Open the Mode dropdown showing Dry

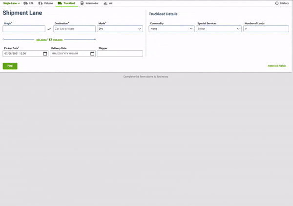(120, 29)
